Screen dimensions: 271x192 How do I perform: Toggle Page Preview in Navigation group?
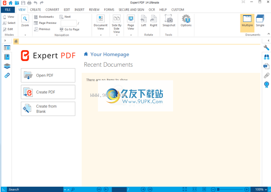pyautogui.click(x=45, y=23)
